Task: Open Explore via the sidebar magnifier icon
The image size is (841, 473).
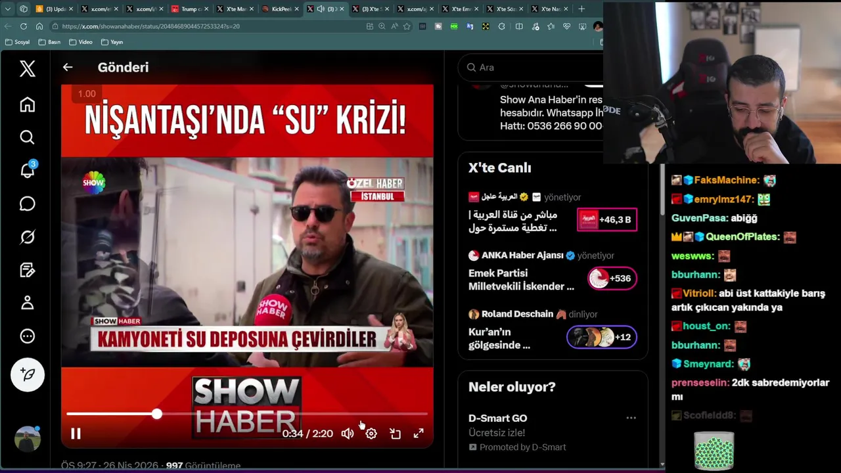Action: click(27, 137)
